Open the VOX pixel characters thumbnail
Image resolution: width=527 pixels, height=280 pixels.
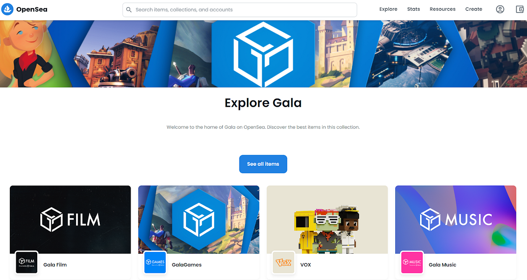click(327, 219)
